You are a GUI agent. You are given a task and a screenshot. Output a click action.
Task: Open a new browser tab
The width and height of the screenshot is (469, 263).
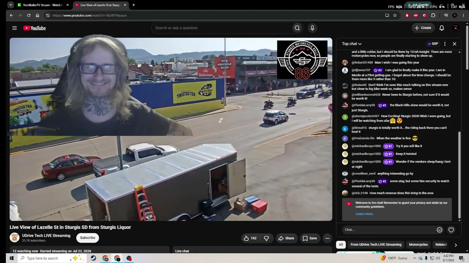[133, 5]
